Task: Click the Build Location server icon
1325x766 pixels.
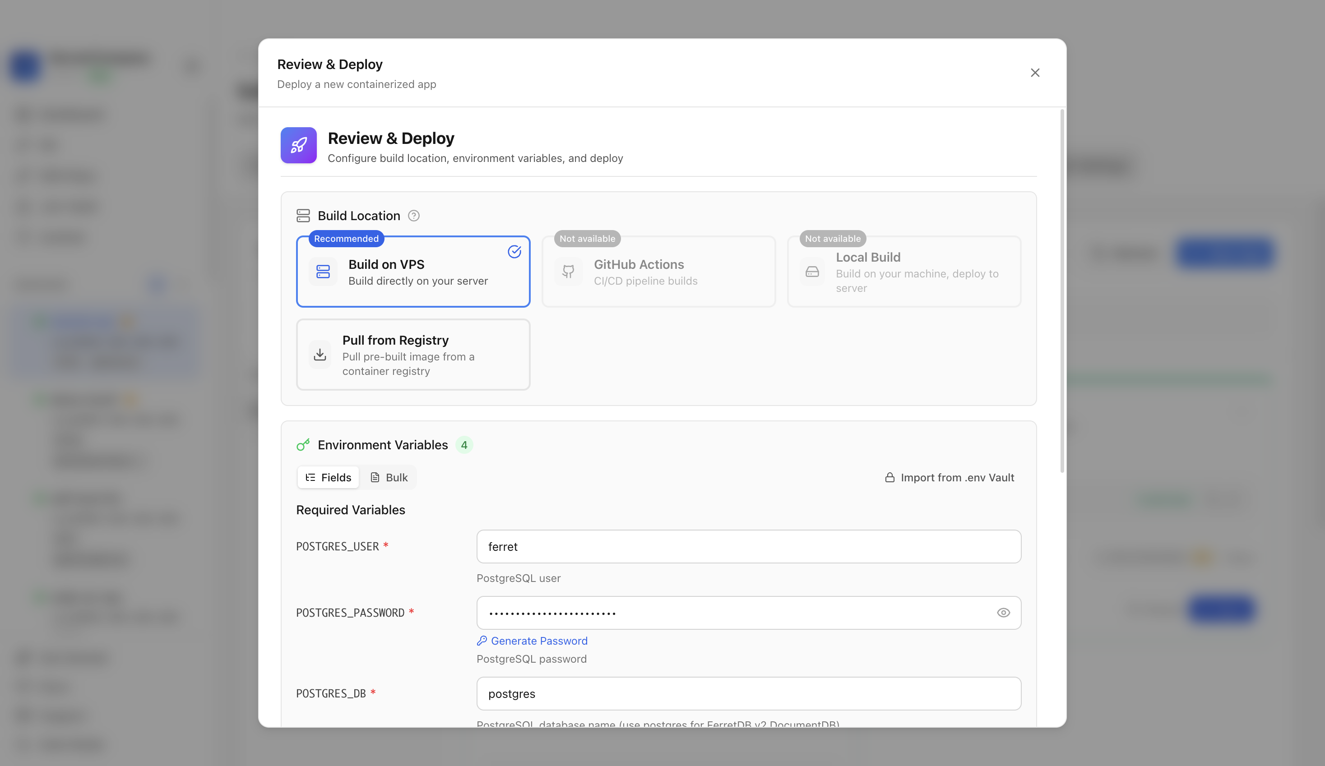Action: [x=303, y=216]
